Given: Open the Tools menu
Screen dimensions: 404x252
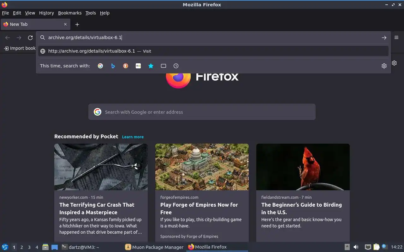Looking at the screenshot, I should [91, 13].
